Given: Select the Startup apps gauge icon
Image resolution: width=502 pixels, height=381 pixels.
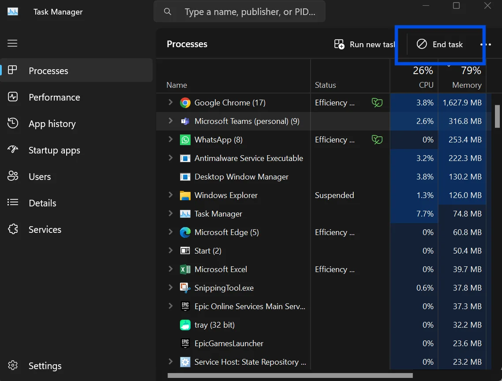Looking at the screenshot, I should tap(13, 149).
